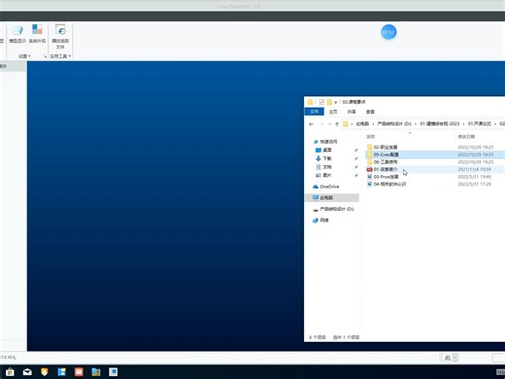Open recent locations dropdown in Explorer
The image size is (505, 379).
coord(329,123)
